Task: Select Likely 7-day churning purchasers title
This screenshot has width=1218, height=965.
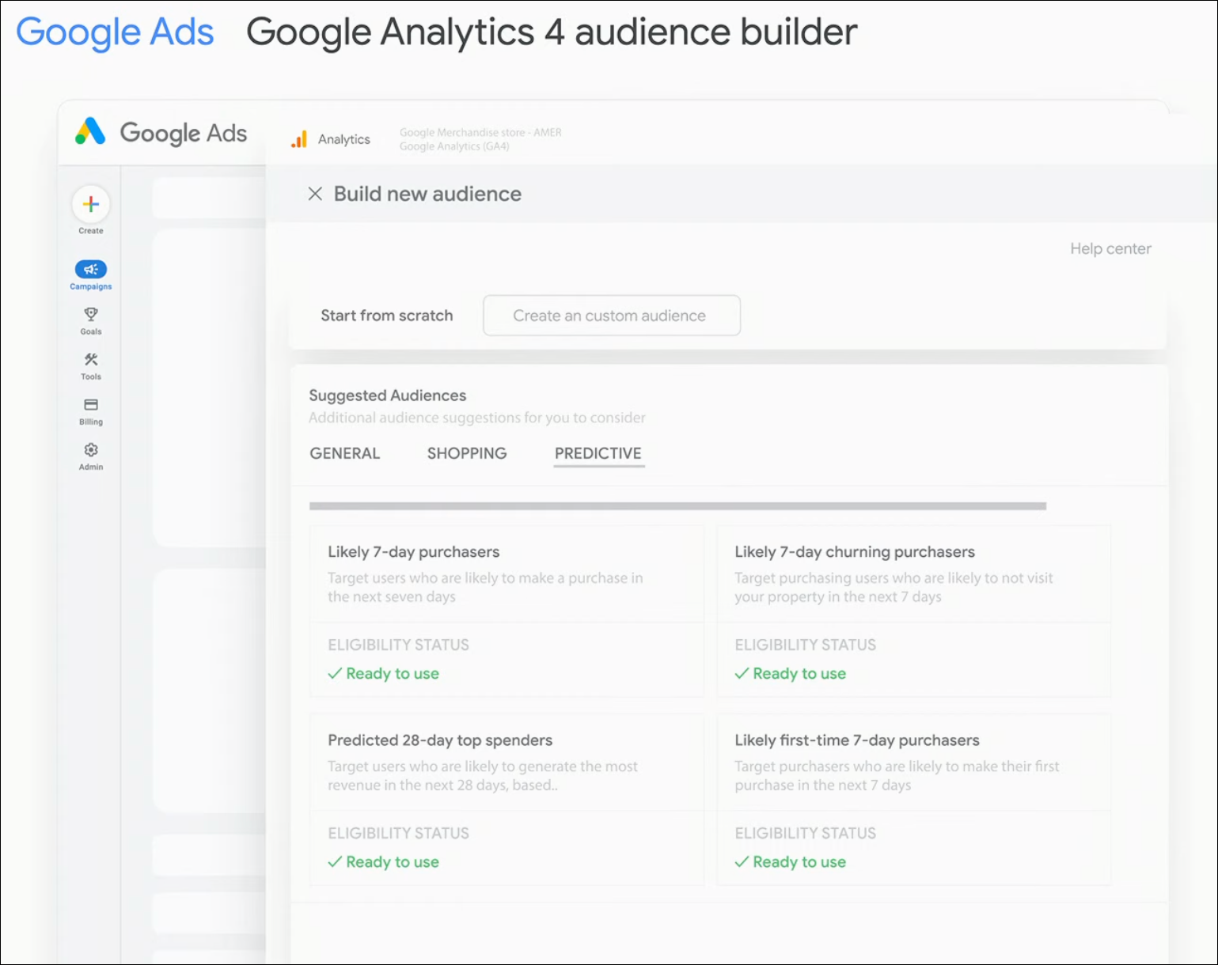Action: 855,552
